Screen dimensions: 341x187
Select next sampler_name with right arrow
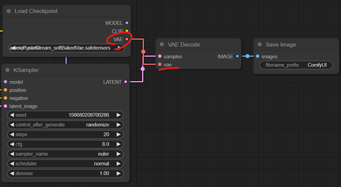coord(118,154)
